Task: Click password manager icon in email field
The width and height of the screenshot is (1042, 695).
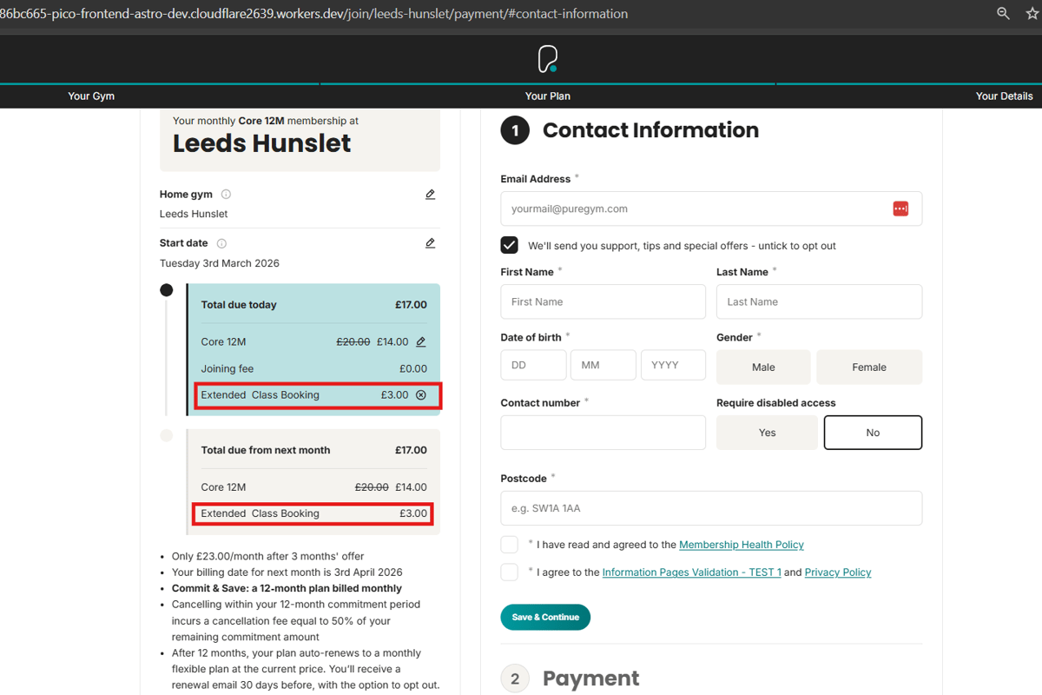Action: point(900,208)
